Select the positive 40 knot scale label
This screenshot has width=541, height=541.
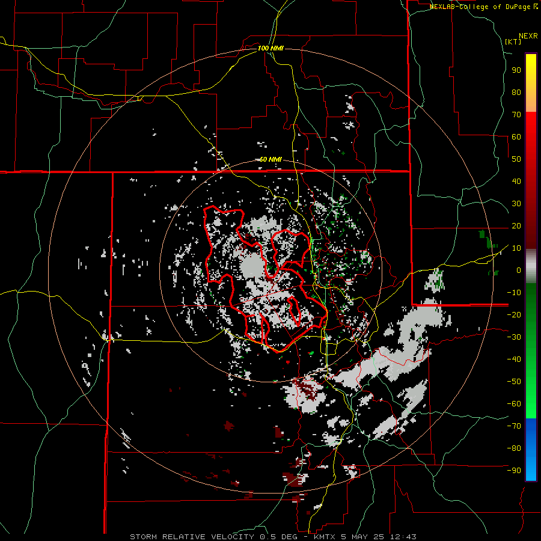pyautogui.click(x=516, y=181)
